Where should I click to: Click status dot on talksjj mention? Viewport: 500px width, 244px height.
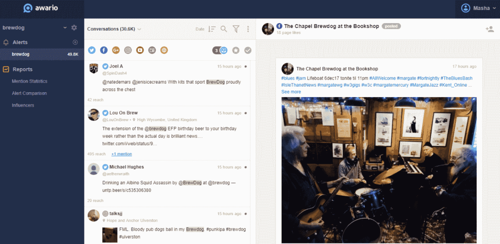click(x=246, y=214)
